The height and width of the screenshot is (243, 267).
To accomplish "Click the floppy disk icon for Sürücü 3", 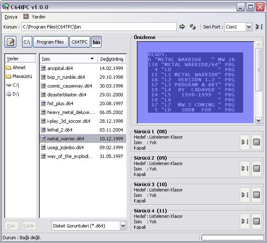I will [257, 195].
